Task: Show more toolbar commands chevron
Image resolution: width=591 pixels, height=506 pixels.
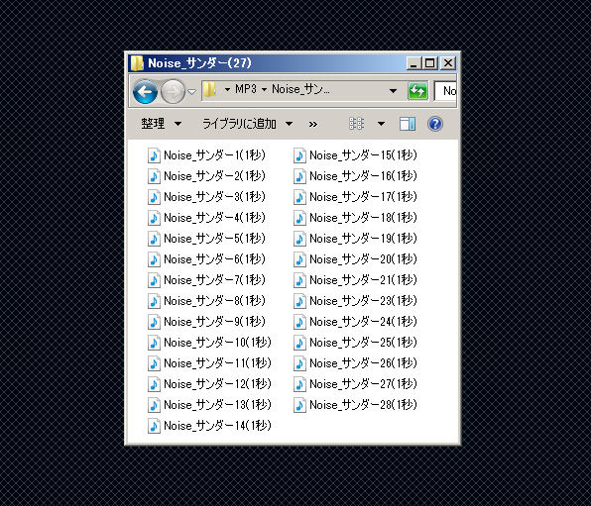Action: tap(312, 124)
